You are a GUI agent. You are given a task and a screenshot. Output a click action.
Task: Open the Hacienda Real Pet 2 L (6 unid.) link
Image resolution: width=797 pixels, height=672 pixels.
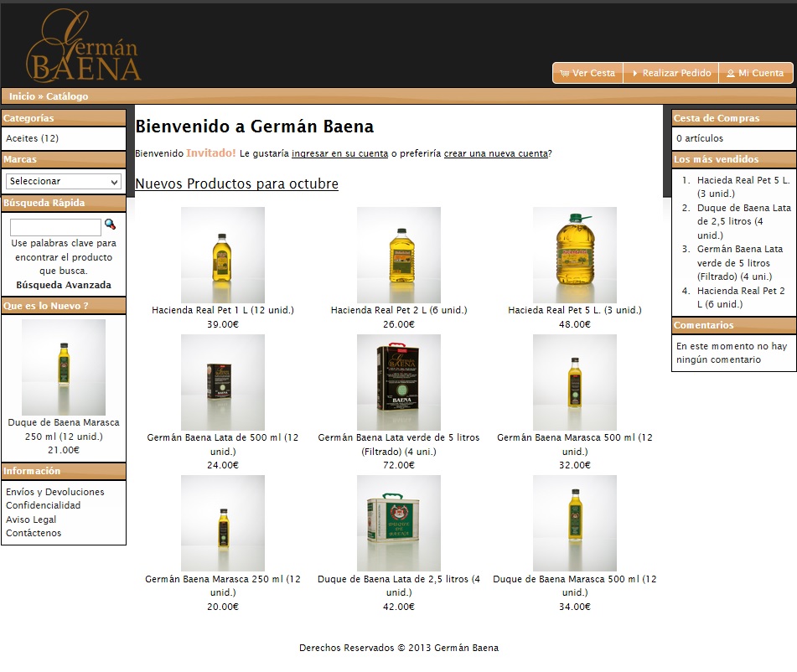coord(399,309)
